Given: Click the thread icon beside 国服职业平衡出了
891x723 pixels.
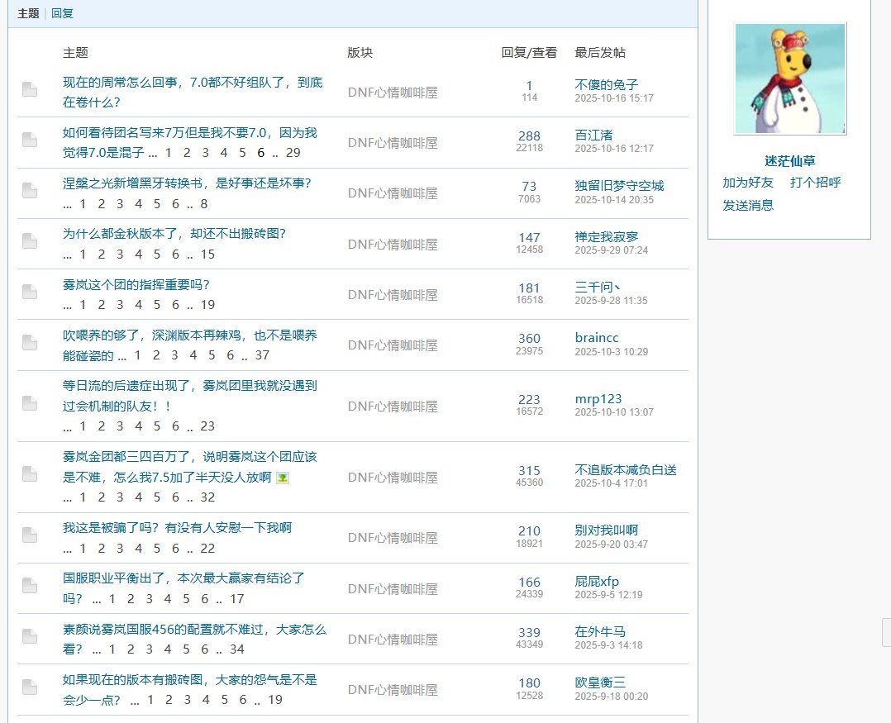Looking at the screenshot, I should coord(30,586).
